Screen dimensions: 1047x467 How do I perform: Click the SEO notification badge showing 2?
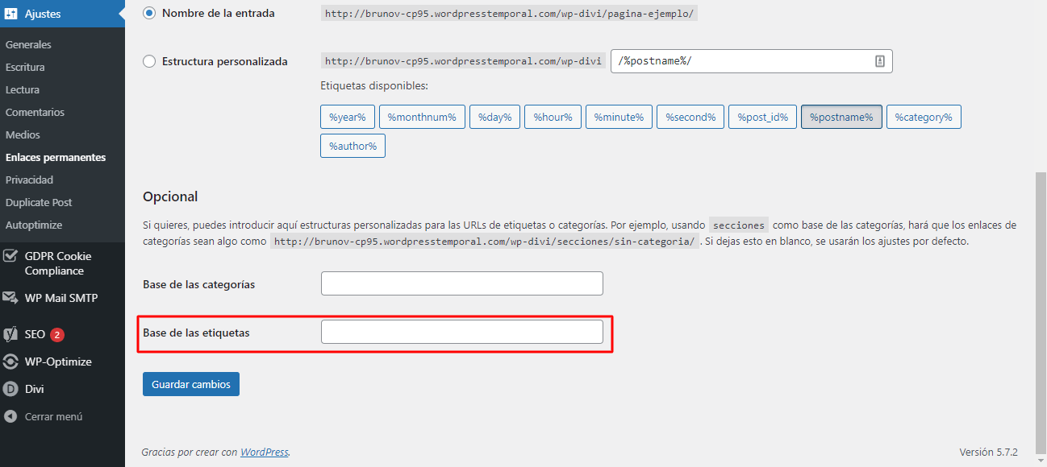(x=57, y=334)
